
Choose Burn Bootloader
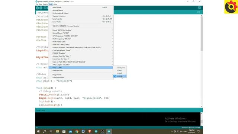click(x=81, y=77)
